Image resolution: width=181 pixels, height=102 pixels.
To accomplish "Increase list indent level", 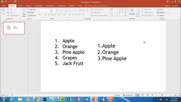I will coord(83,10).
